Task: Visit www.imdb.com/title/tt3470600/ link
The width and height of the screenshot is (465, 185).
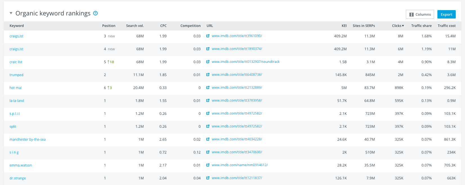Action: (x=237, y=152)
